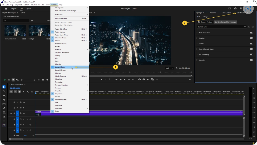Click the Quick Export share icon
257x145 pixels.
235,9
